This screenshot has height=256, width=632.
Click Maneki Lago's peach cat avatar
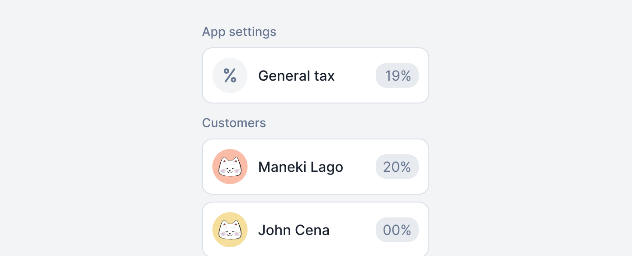230,167
